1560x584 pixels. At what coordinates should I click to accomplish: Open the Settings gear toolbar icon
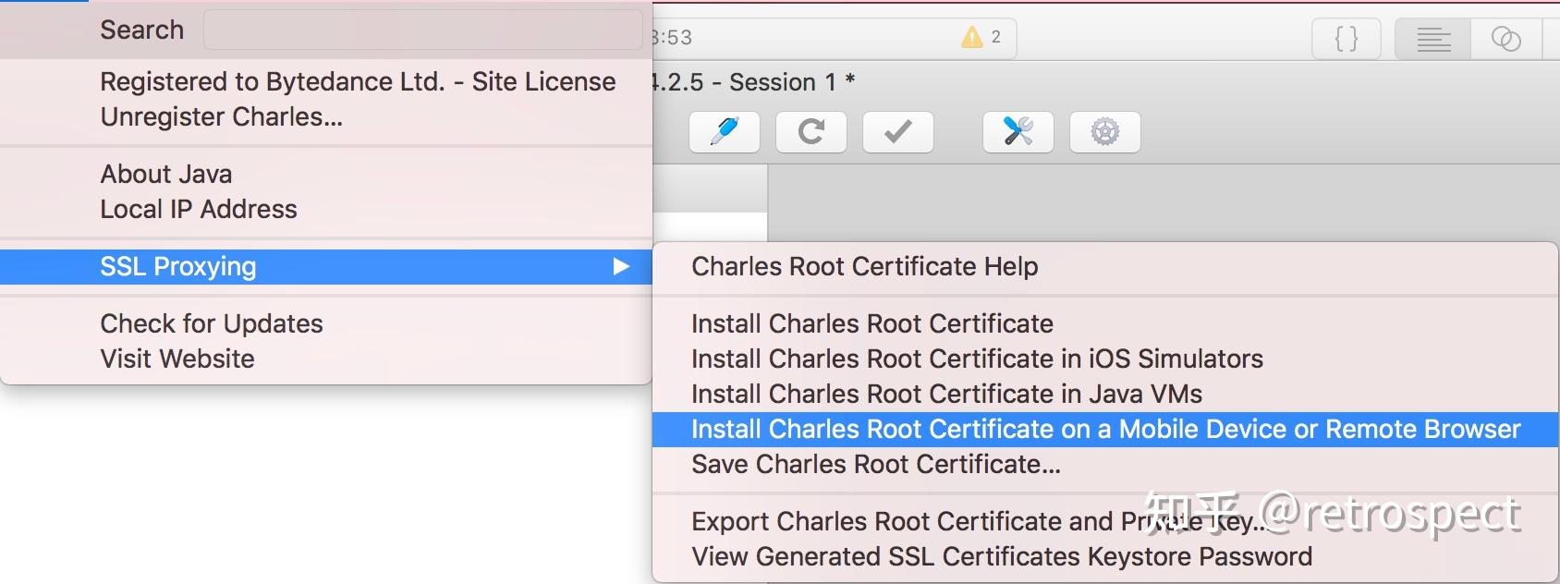[x=1105, y=132]
